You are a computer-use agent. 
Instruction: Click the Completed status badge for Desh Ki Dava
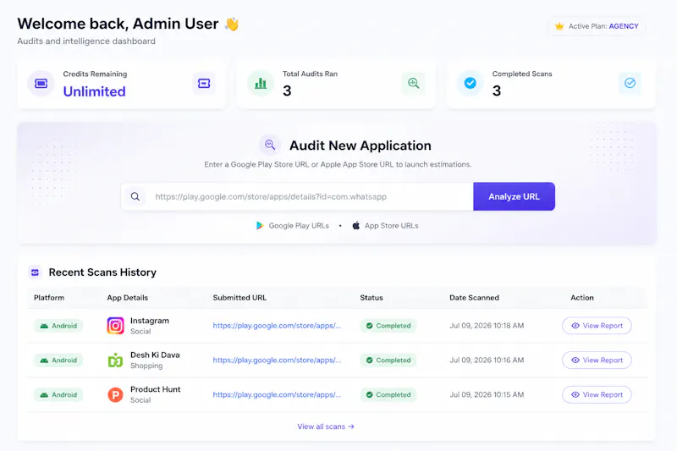[388, 360]
